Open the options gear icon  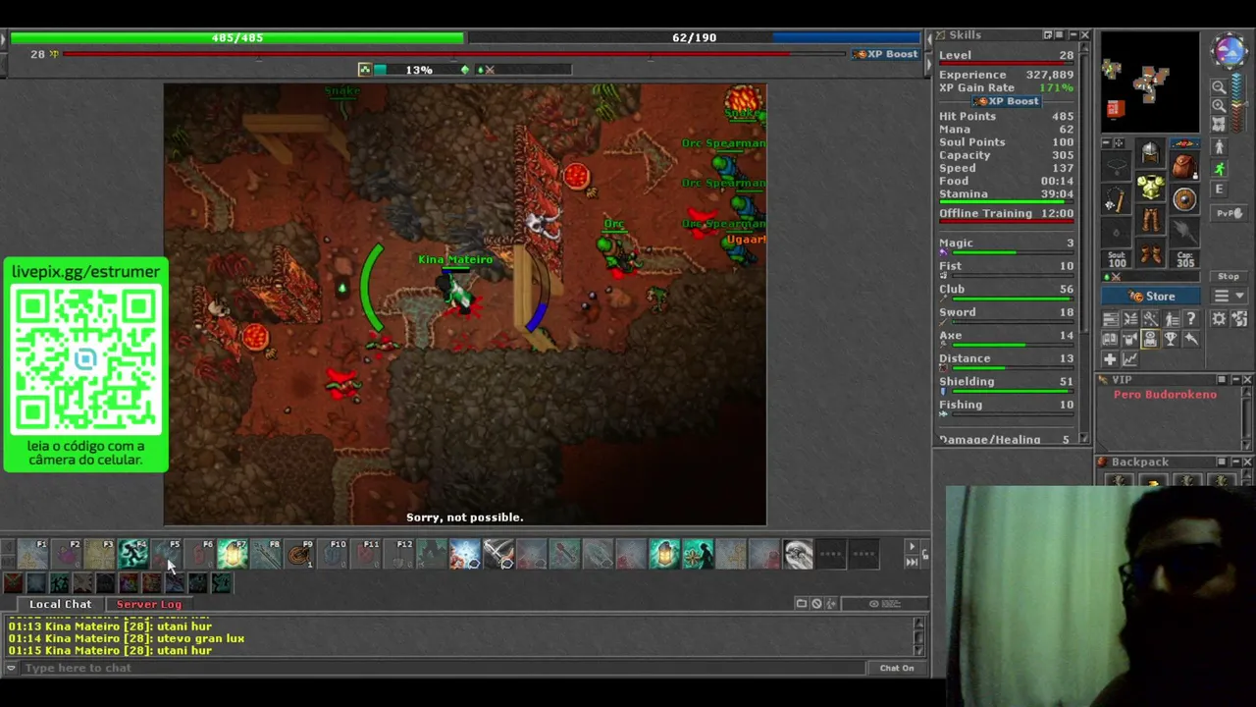[1219, 319]
